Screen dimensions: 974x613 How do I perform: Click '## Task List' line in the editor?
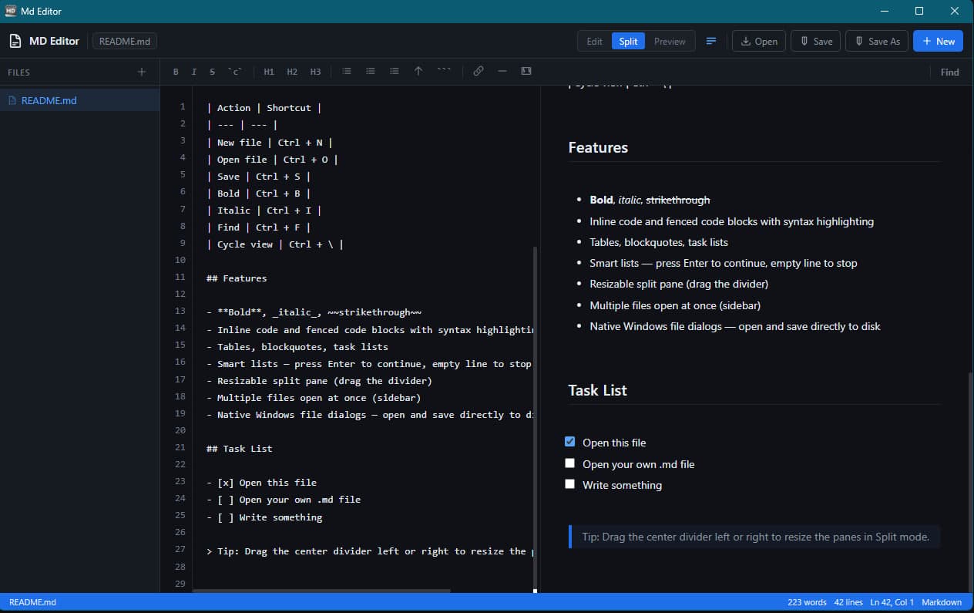click(x=239, y=448)
